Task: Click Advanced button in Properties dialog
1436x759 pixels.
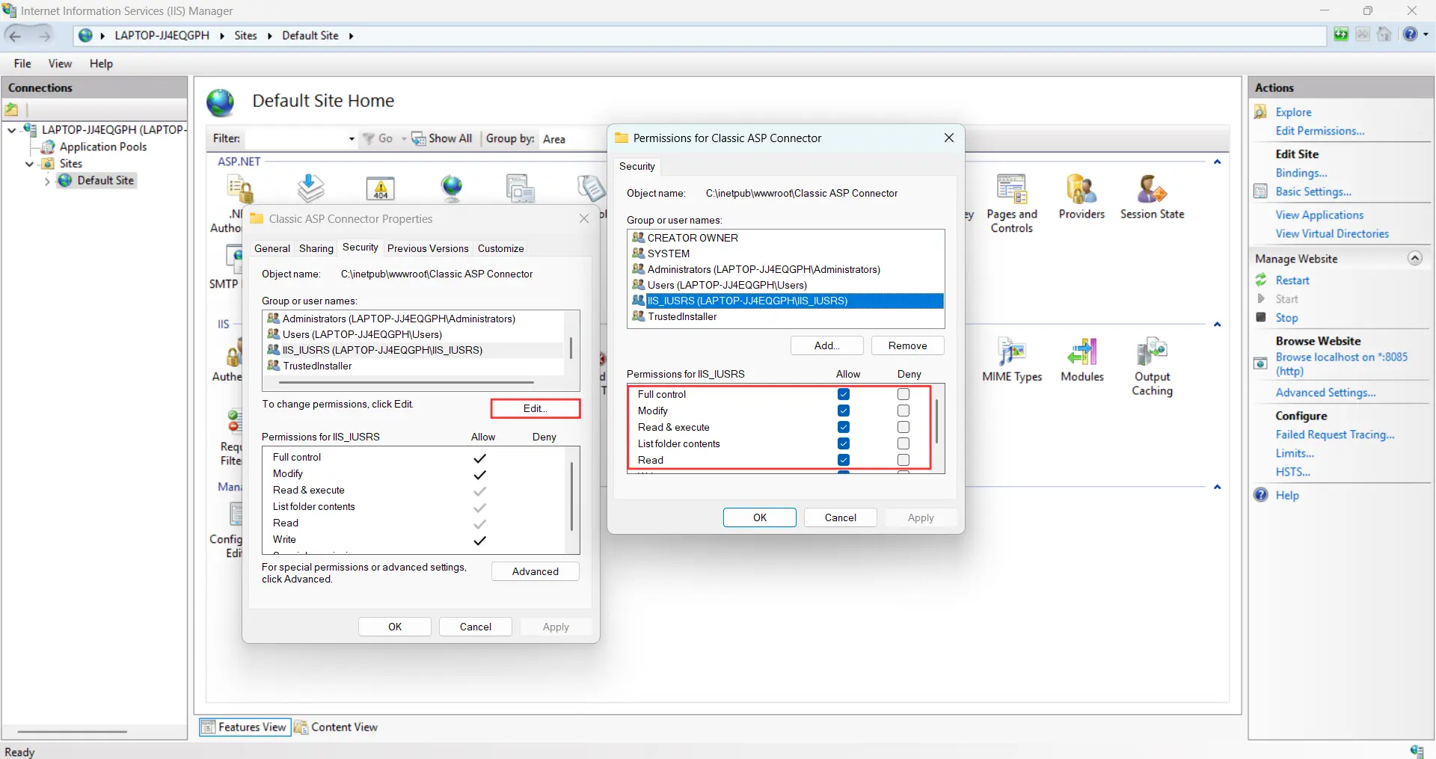Action: (536, 571)
